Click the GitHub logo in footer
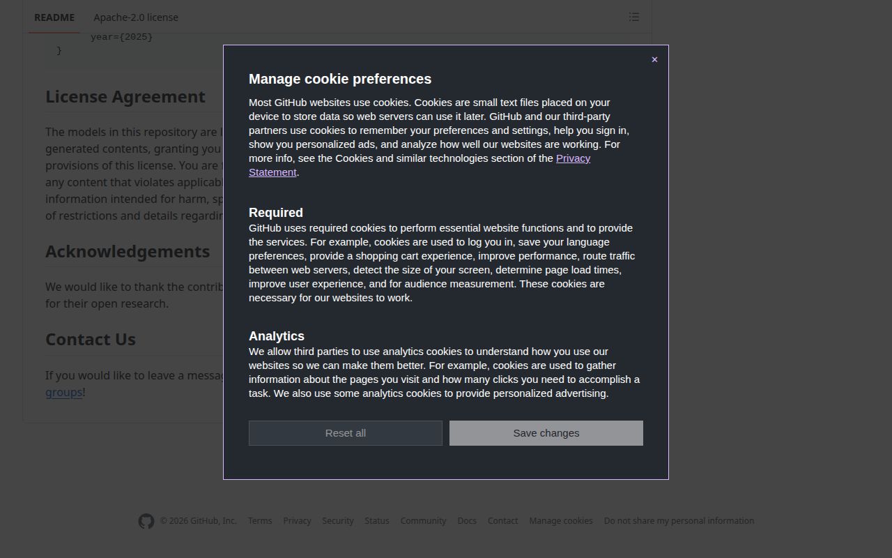The height and width of the screenshot is (558, 892). point(146,521)
